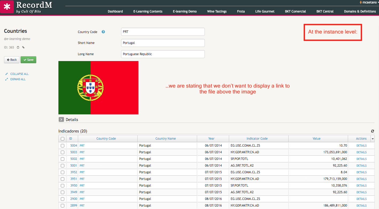The height and width of the screenshot is (209, 379).
Task: Click the RecordM asterisk logo icon
Action: 7,7
